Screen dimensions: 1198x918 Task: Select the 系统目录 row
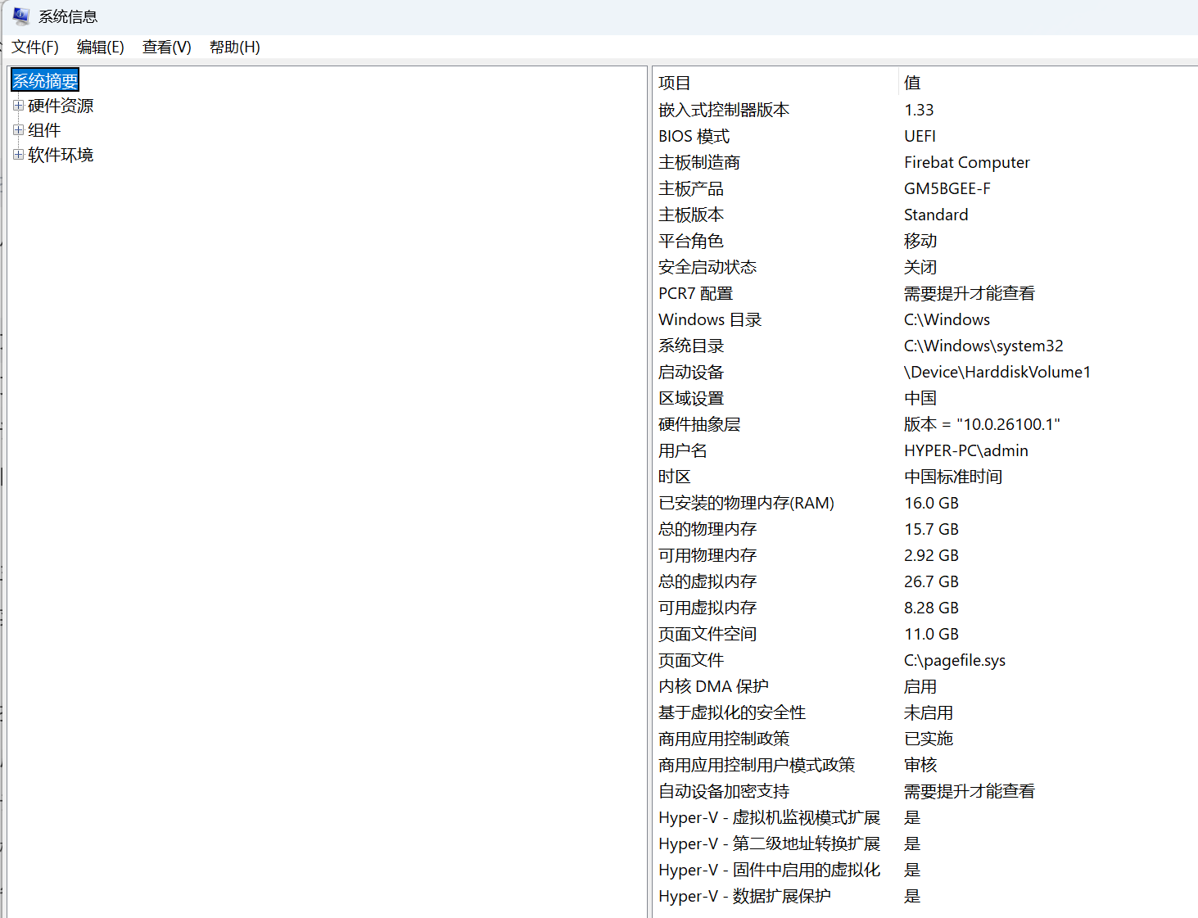click(925, 346)
